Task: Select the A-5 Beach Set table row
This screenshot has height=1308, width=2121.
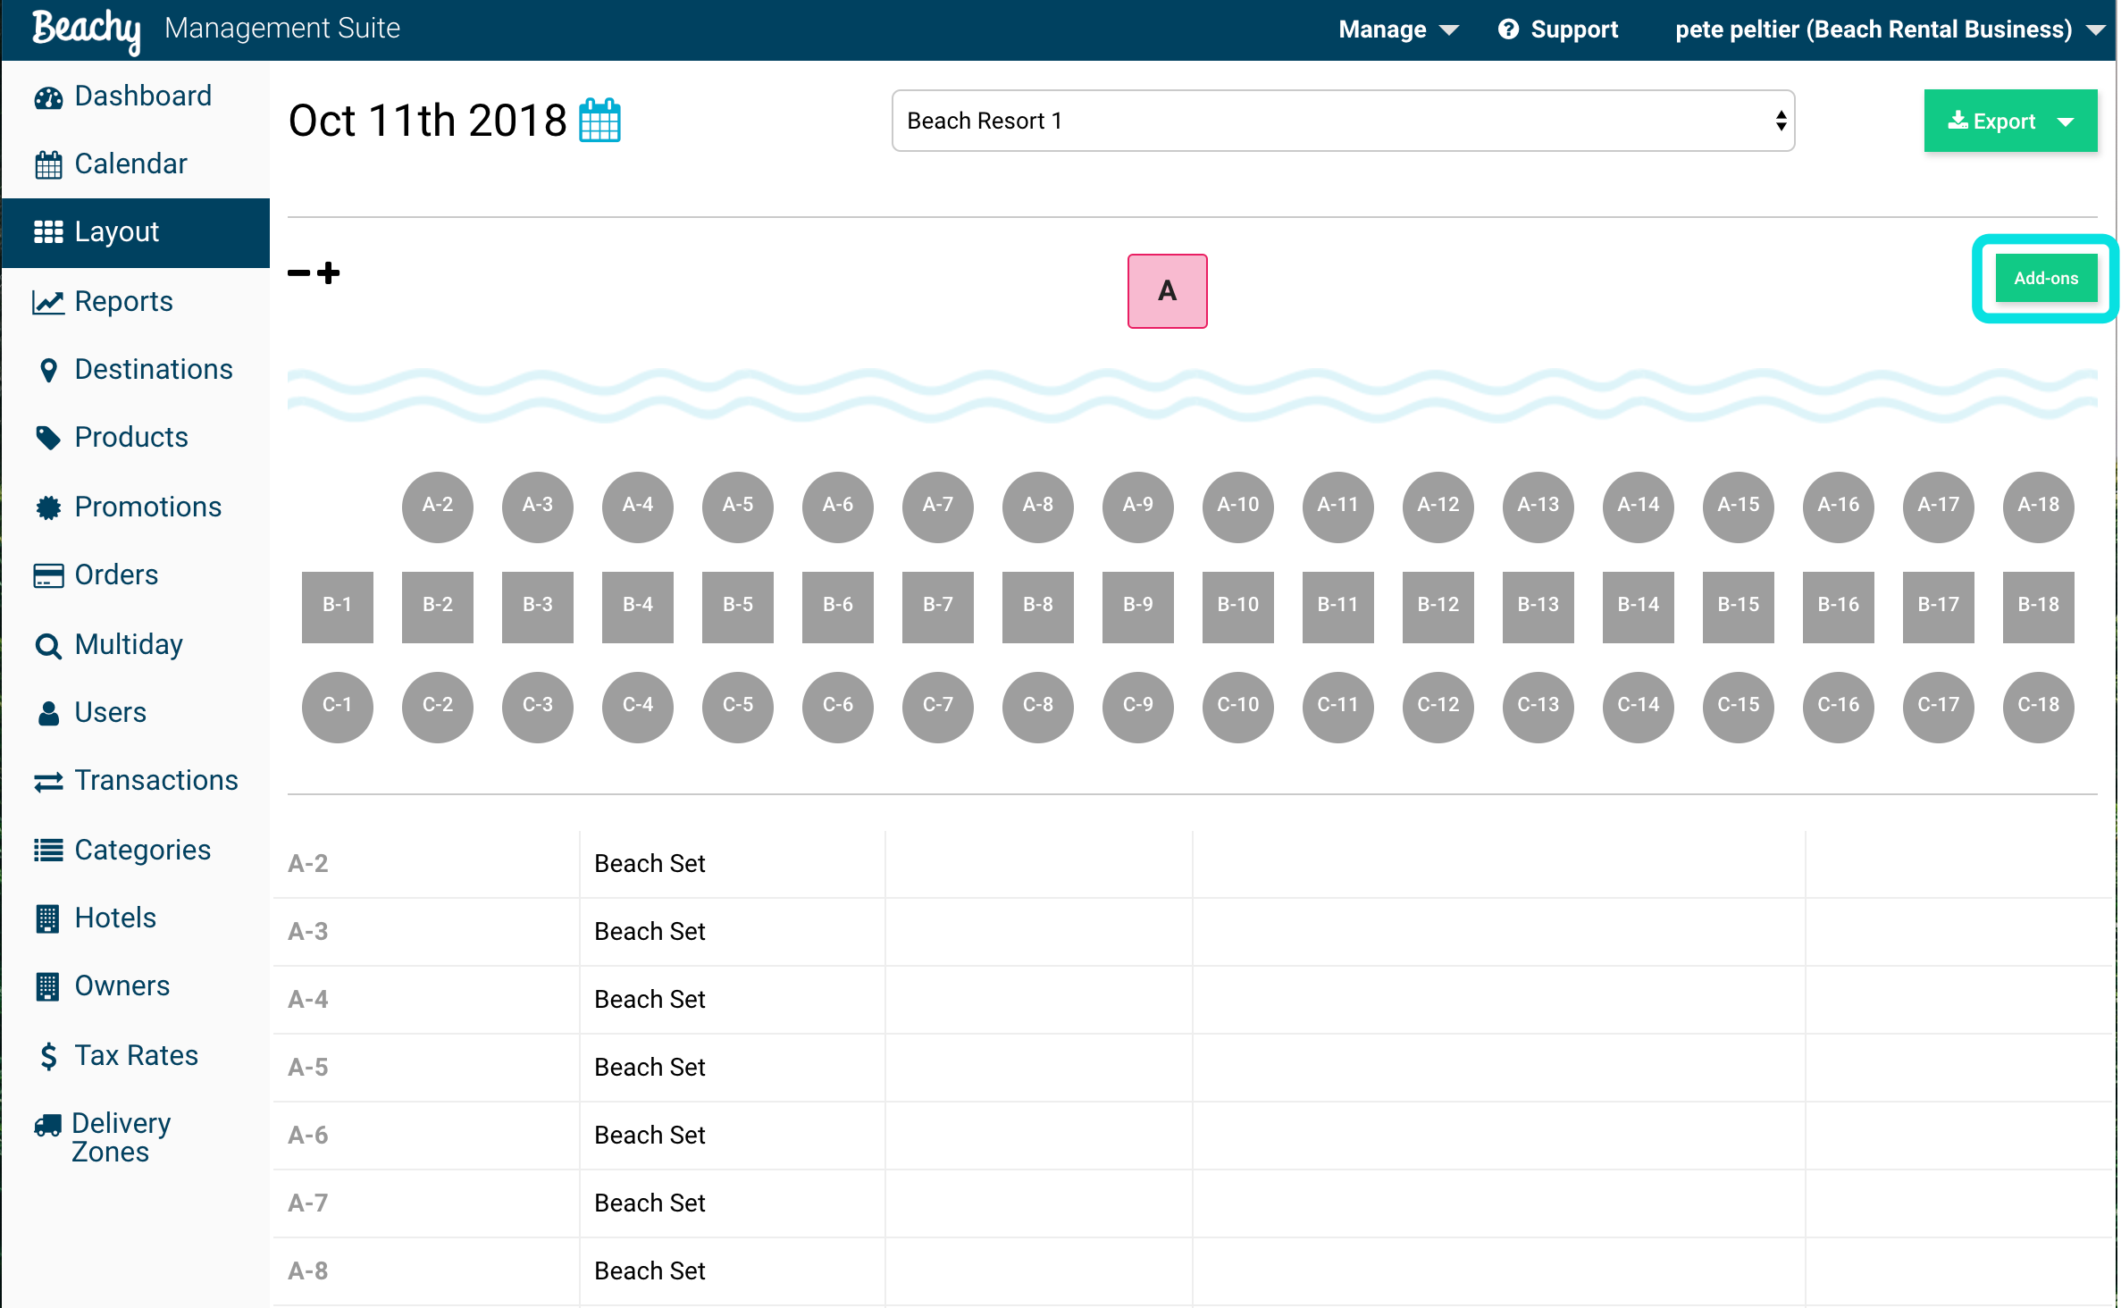Action: (x=1192, y=1067)
